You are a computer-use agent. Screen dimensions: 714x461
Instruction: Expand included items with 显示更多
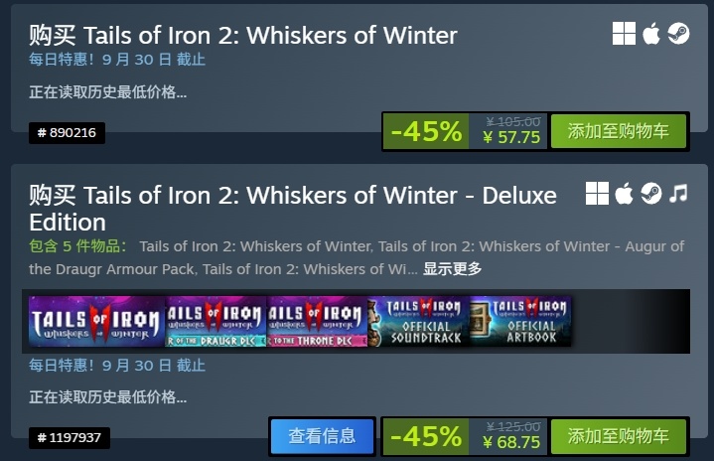pos(452,269)
